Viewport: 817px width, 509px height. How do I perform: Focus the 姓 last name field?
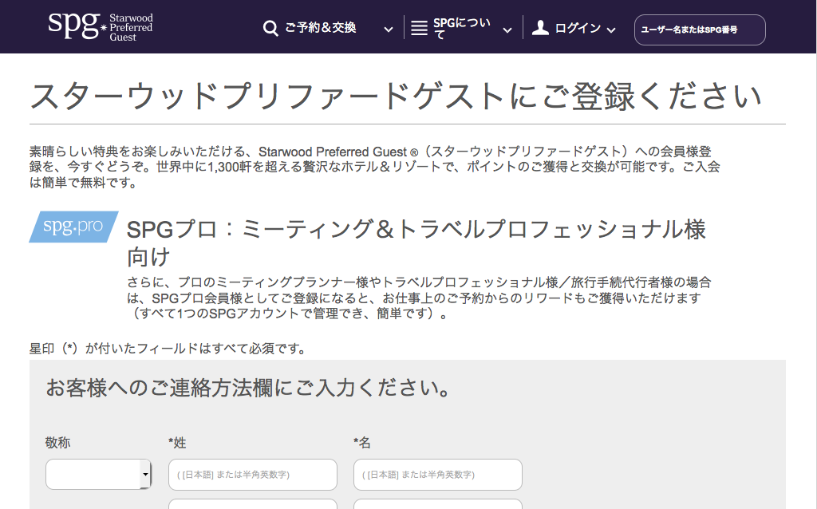coord(253,475)
